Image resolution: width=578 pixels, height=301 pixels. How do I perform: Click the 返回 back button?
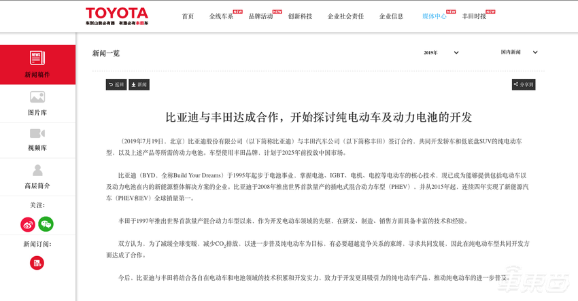(x=116, y=84)
